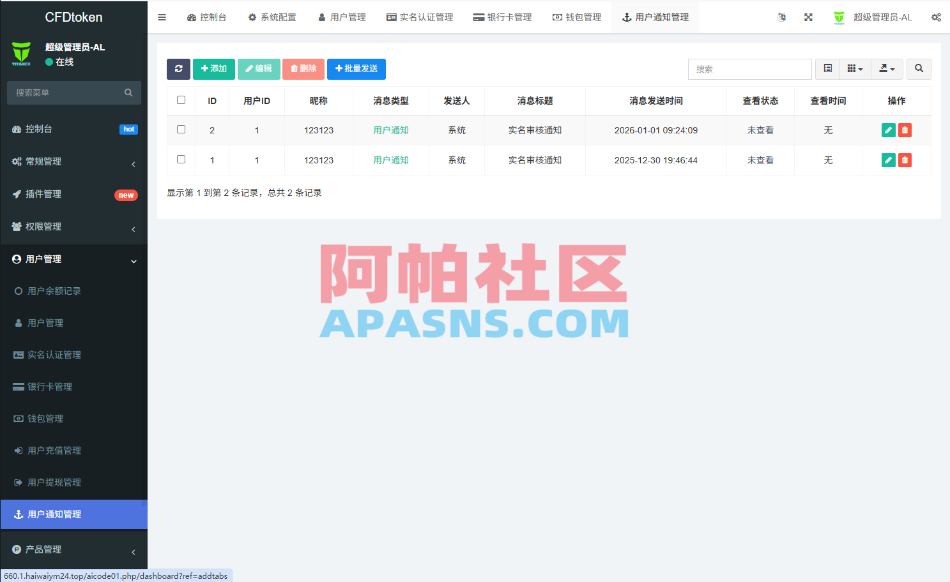
Task: Expand the 常规管理 sidebar menu
Action: tap(74, 162)
